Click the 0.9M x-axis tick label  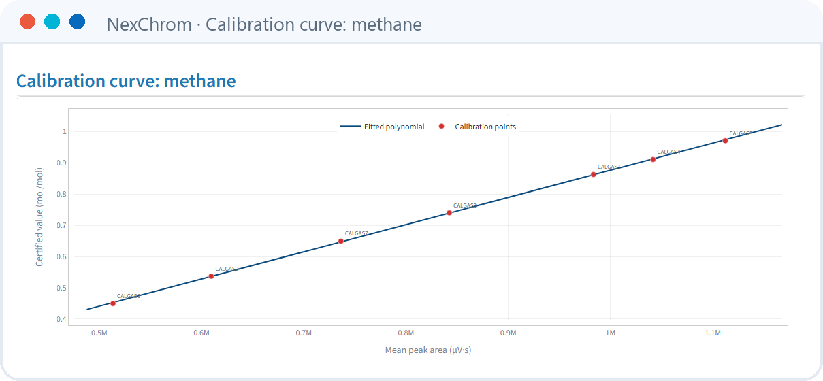click(x=508, y=333)
